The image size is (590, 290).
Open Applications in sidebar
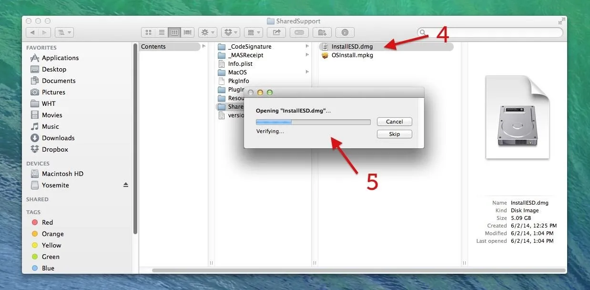click(x=60, y=58)
